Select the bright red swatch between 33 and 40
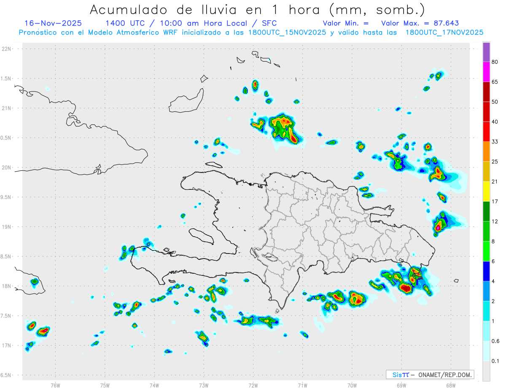The height and width of the screenshot is (391, 506). tap(486, 132)
